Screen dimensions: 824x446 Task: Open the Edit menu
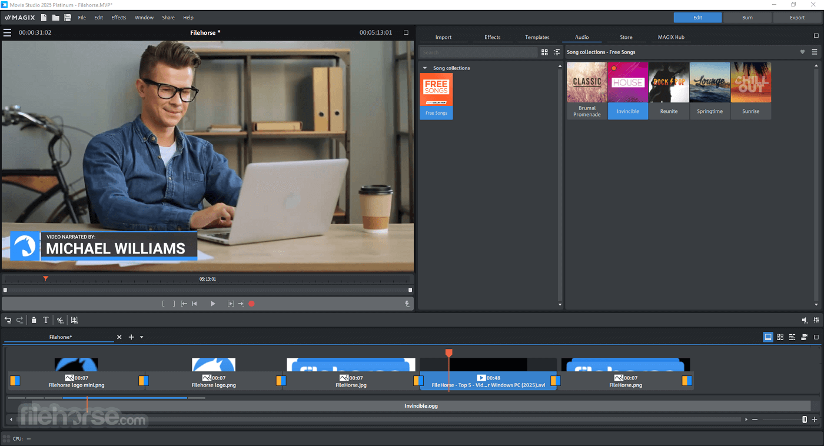click(99, 18)
